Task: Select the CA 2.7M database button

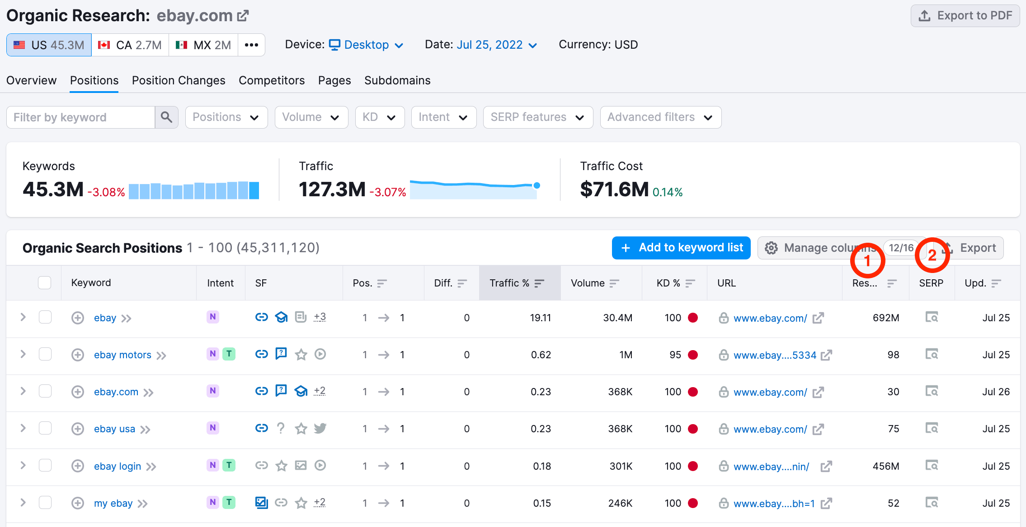Action: click(x=130, y=45)
